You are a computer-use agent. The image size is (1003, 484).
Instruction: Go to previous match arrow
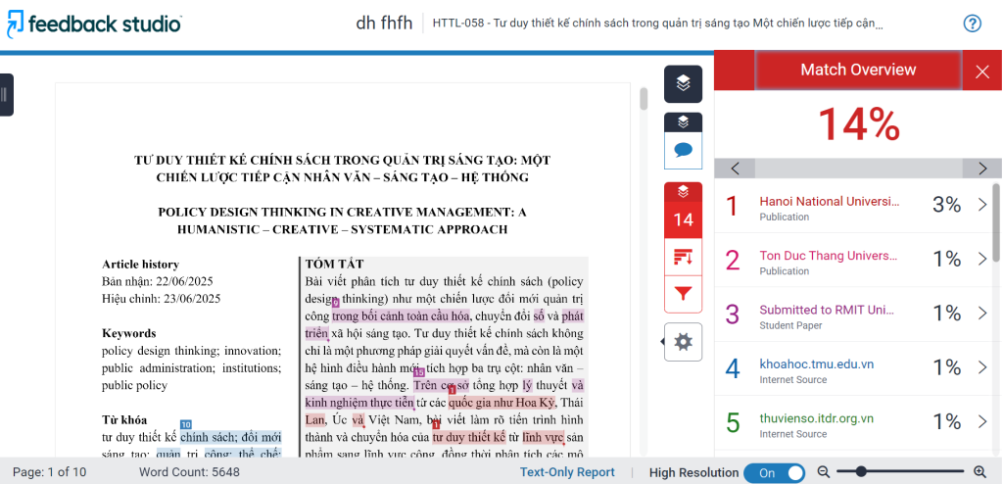(x=735, y=169)
